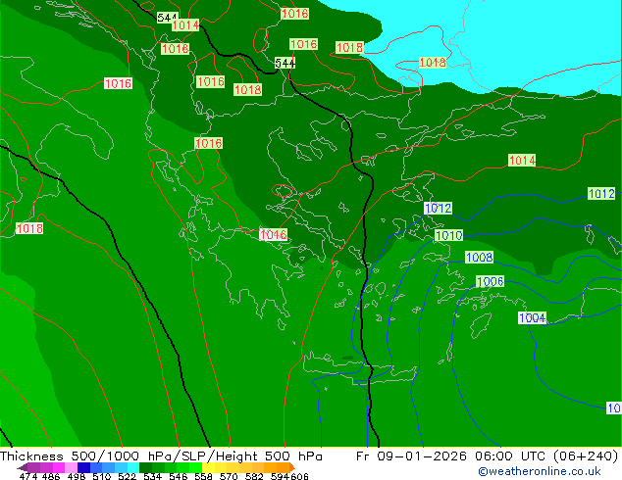Click the blue 1008 isobar label
622x480 pixels.
(479, 258)
